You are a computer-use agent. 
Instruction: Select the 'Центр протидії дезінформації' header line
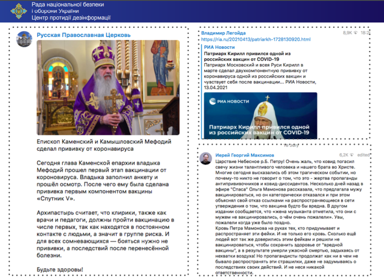[x=71, y=17]
